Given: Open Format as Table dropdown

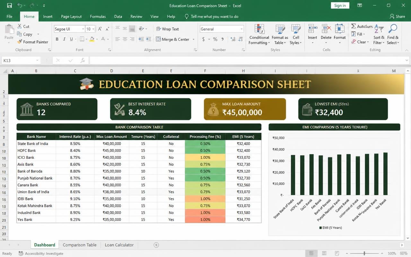Looking at the screenshot, I should click(280, 34).
